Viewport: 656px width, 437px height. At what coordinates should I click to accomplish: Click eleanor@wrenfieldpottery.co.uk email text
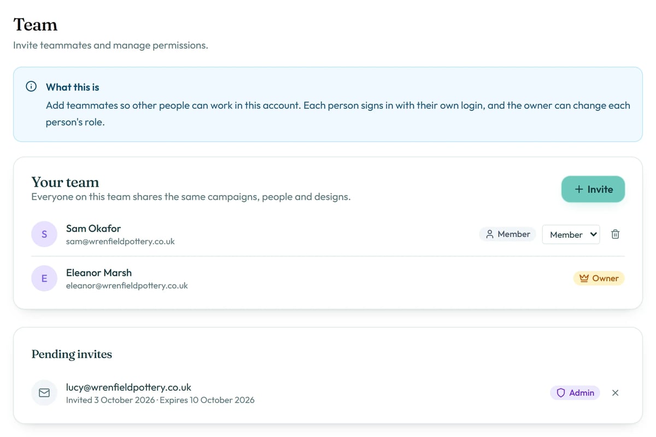click(127, 285)
